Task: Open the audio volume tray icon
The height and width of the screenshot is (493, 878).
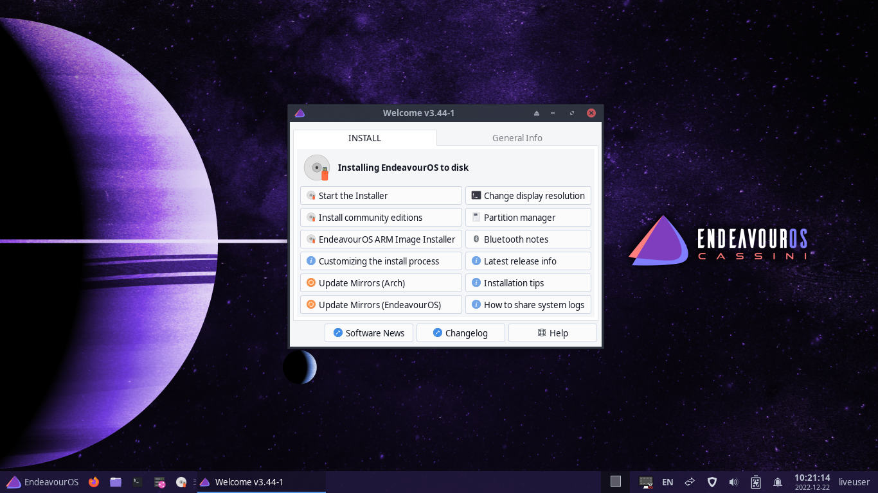Action: point(734,482)
